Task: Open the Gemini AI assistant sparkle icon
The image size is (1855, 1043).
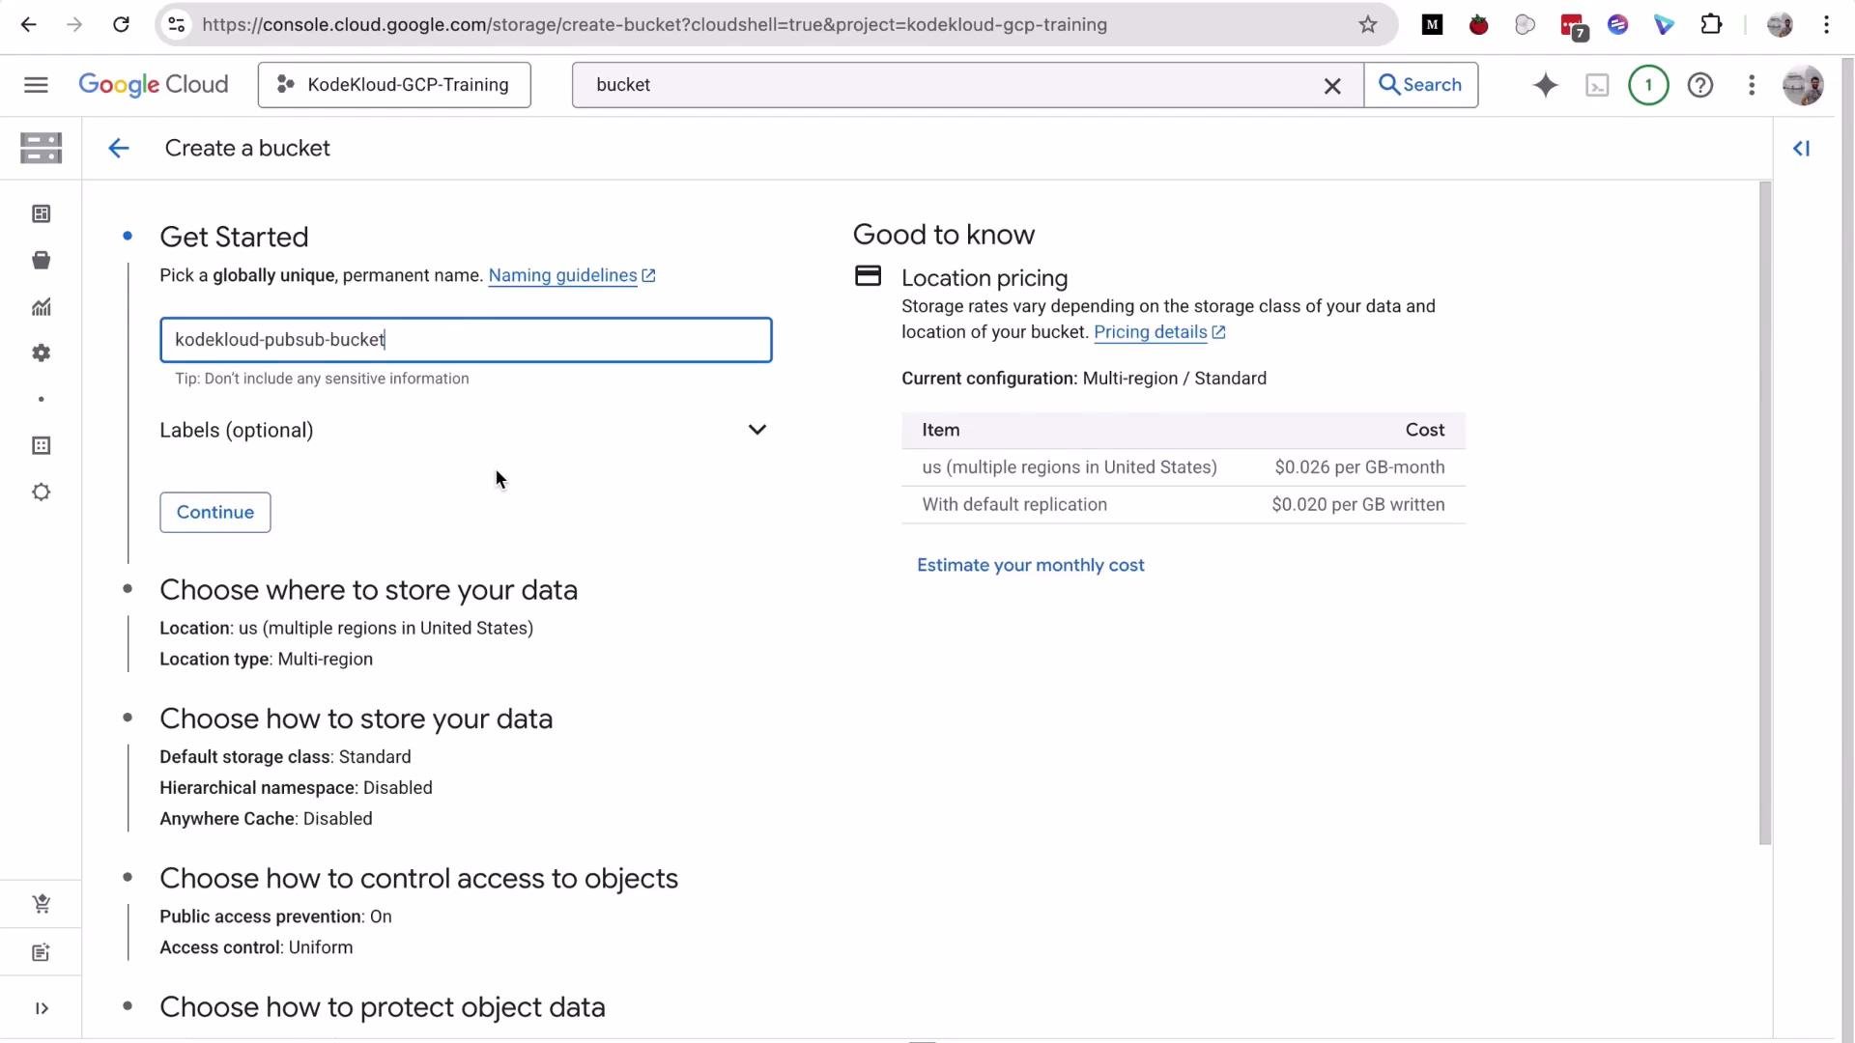Action: 1545,86
